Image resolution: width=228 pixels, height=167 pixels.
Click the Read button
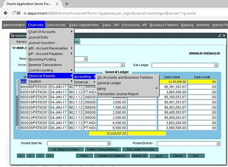pyautogui.click(x=84, y=156)
